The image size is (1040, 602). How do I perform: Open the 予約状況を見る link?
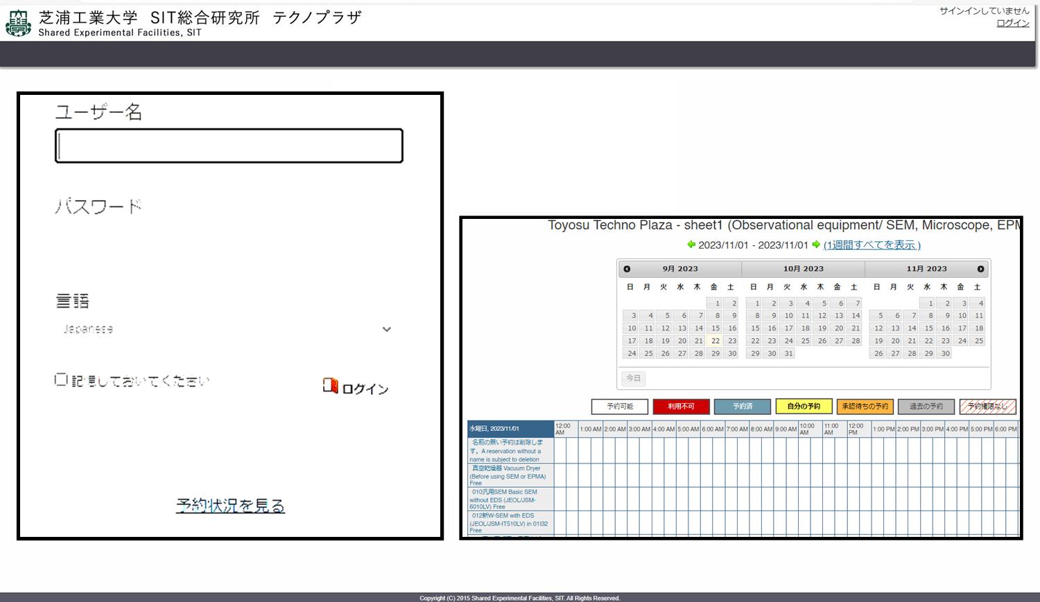click(230, 506)
